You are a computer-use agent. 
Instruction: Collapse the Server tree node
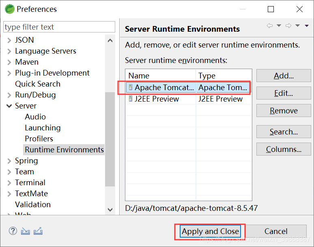[9, 106]
